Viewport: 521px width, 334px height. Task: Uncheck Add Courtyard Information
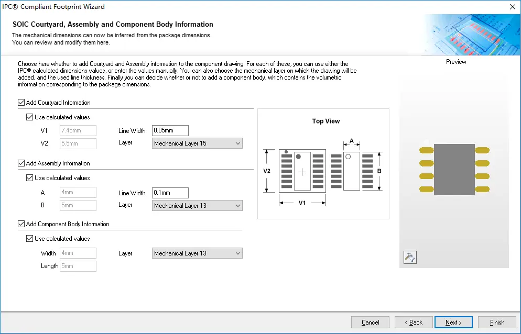[21, 103]
